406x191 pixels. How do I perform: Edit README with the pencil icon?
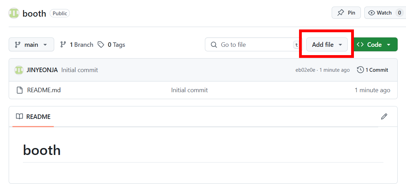tap(384, 116)
